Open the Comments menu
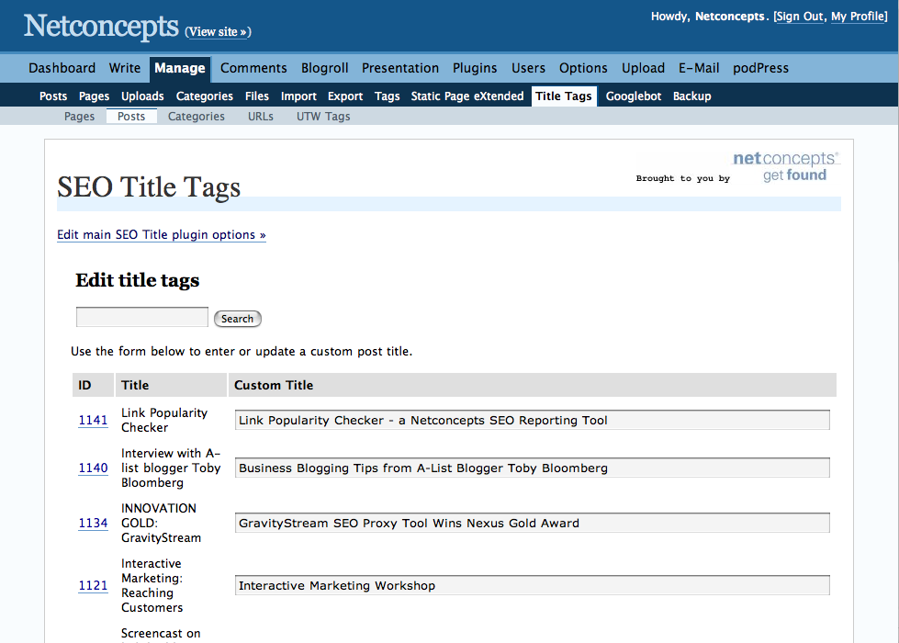Viewport: 899px width, 643px height. point(253,68)
